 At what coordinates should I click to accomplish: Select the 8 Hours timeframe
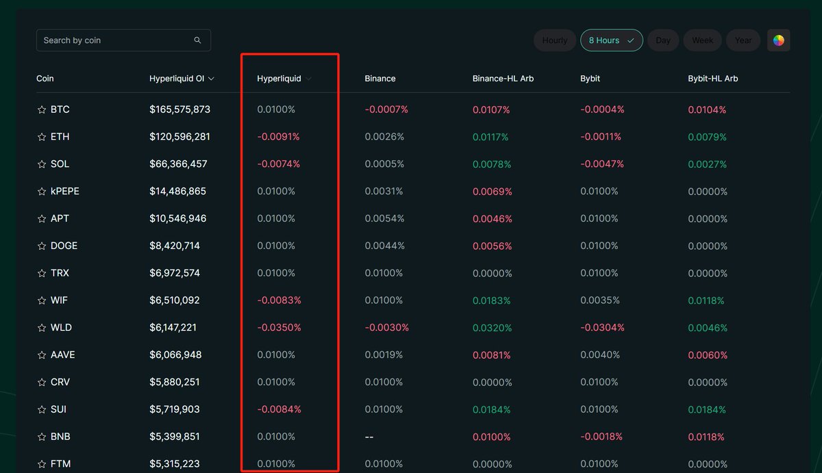pos(612,40)
